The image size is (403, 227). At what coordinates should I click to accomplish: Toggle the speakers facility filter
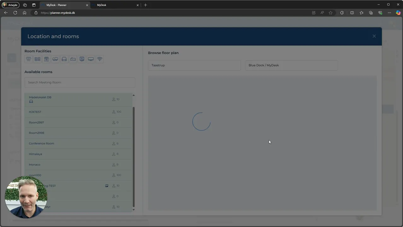point(38,59)
